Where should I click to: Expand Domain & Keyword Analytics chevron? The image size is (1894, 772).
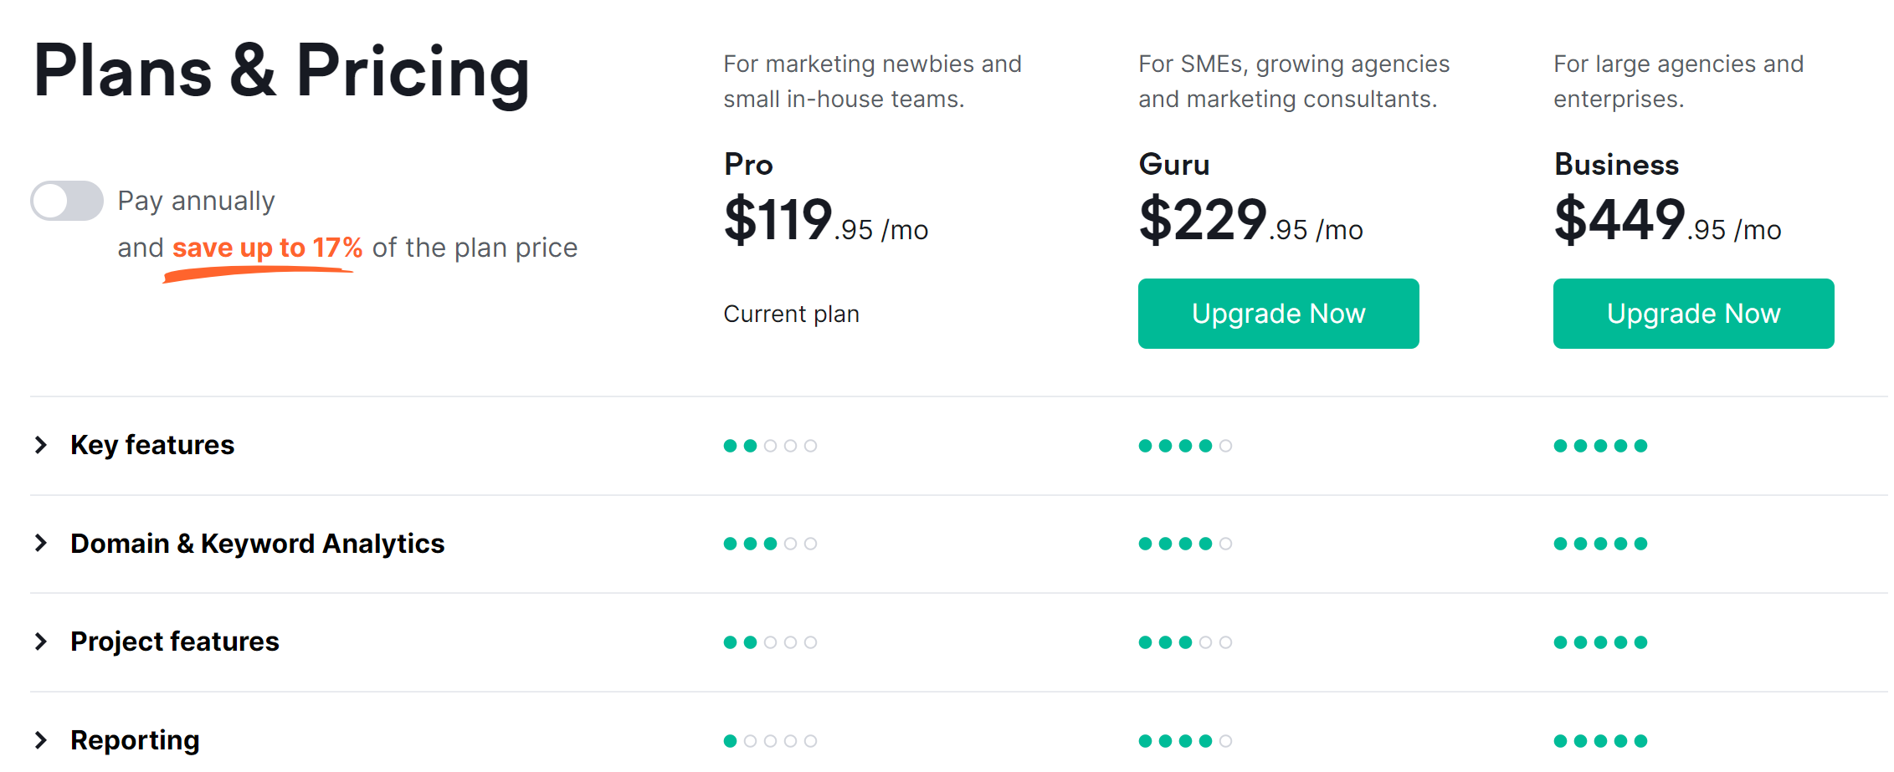tap(41, 544)
